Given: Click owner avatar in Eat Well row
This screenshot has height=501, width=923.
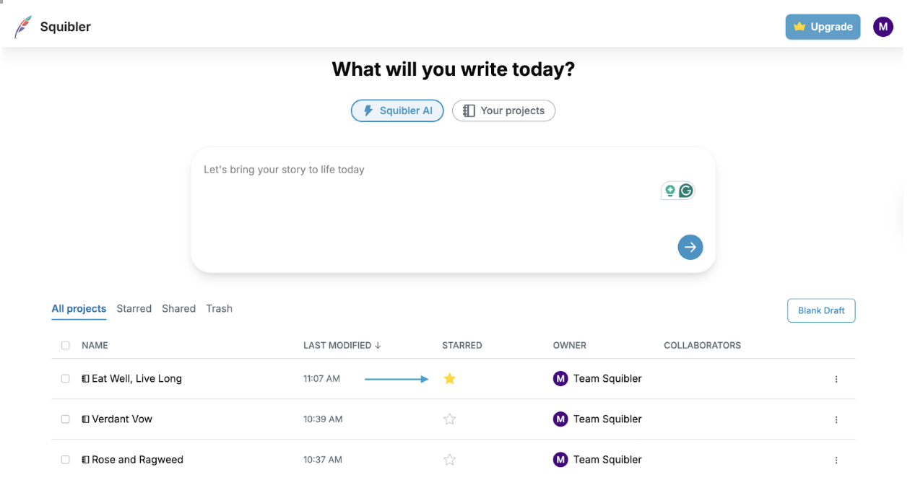Looking at the screenshot, I should (560, 378).
